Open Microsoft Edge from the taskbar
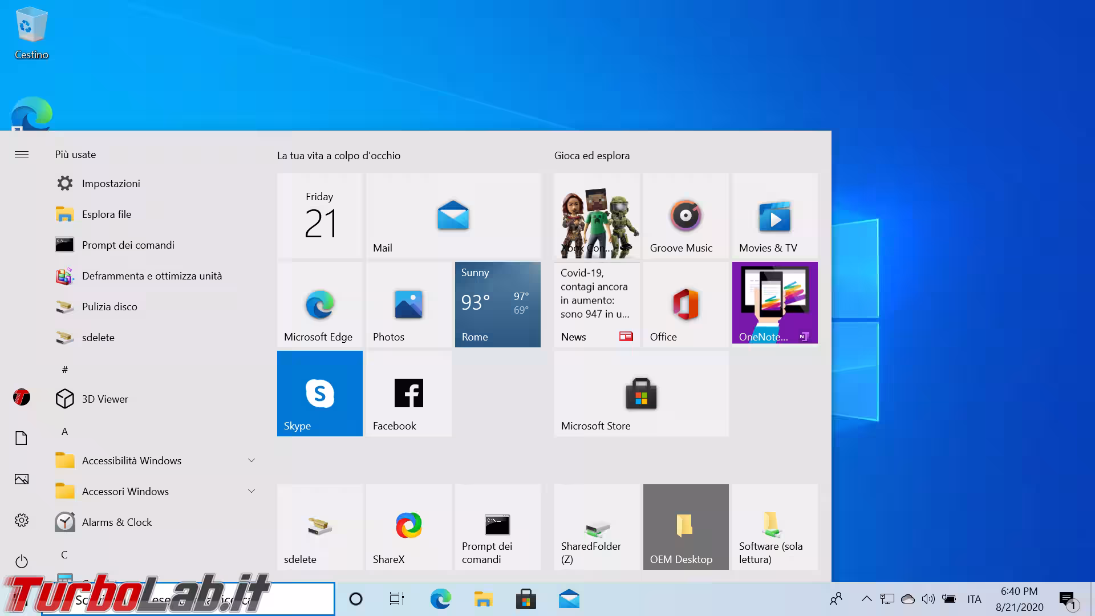Screen dimensions: 1095x616 [x=440, y=599]
